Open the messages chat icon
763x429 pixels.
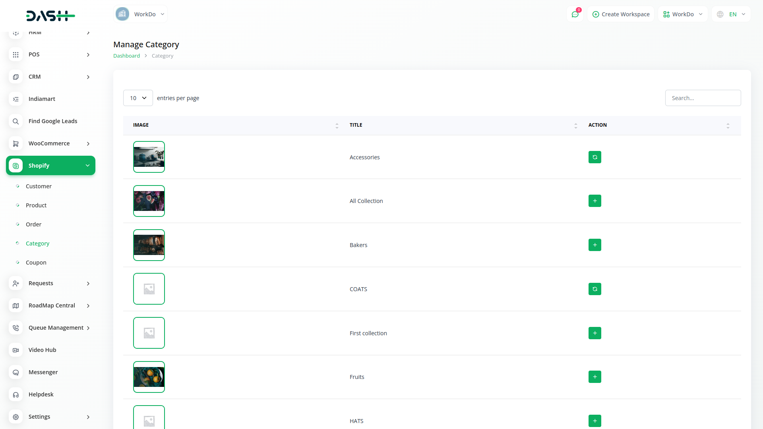tap(575, 14)
